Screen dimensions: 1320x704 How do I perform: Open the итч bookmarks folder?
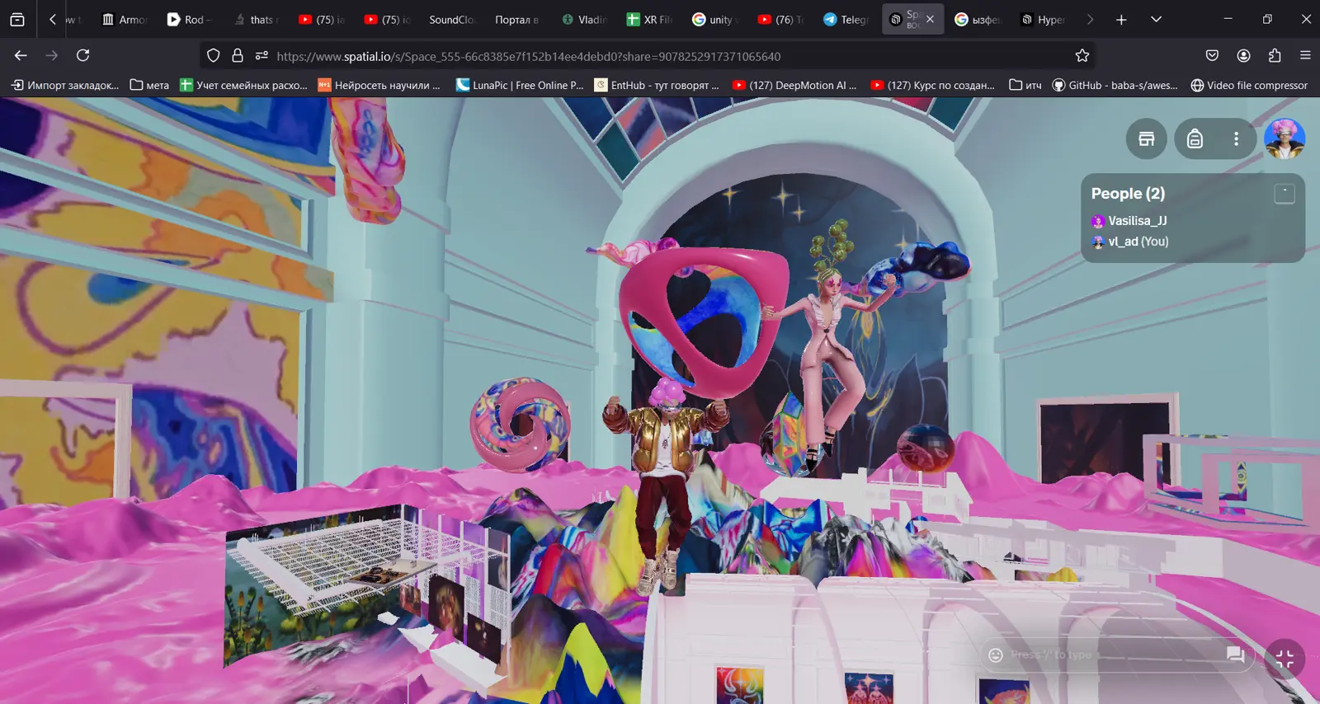[x=1025, y=85]
